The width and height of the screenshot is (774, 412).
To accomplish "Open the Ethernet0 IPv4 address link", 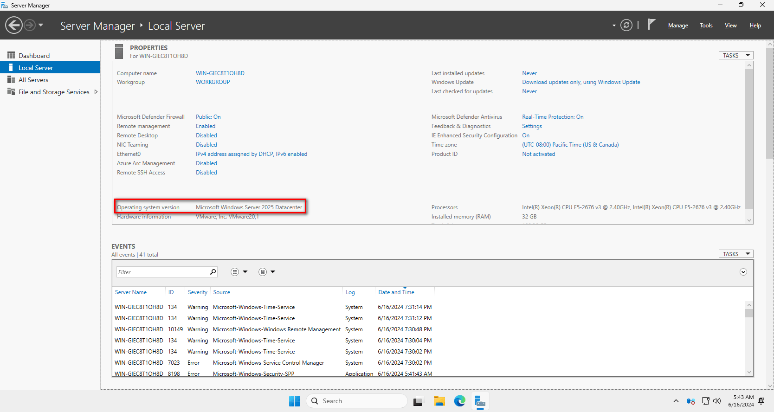I will 251,154.
